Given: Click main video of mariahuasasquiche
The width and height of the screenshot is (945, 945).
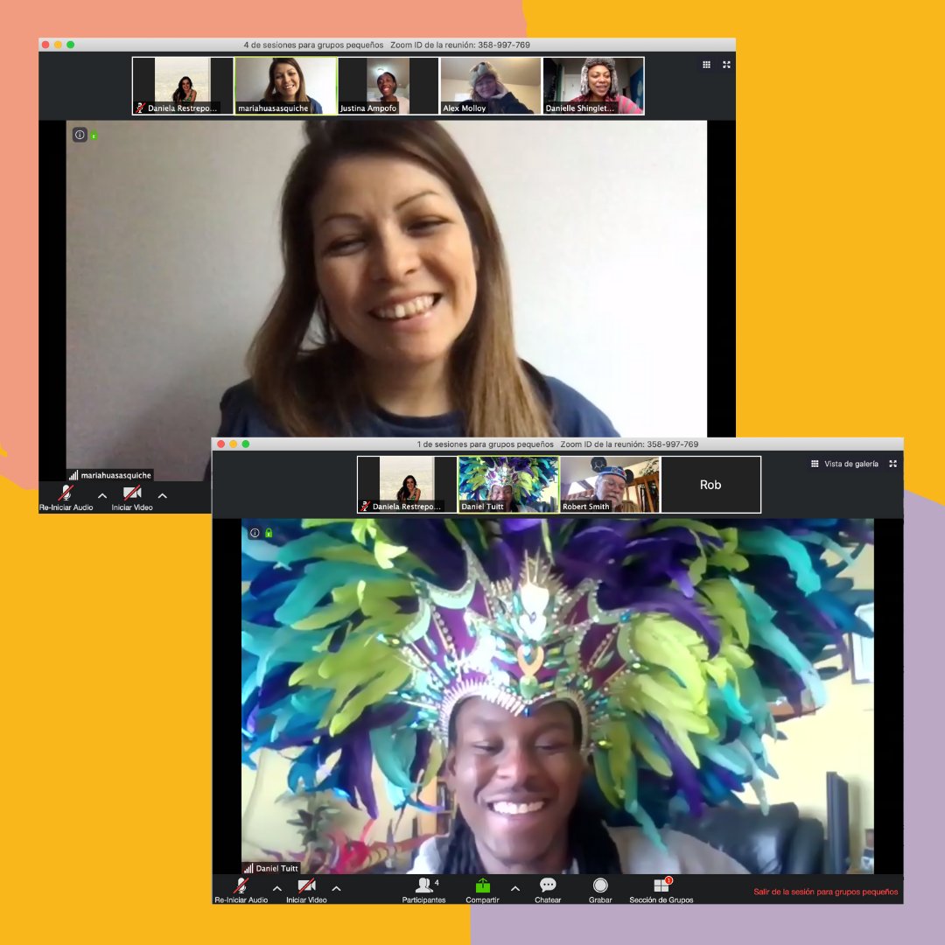Looking at the screenshot, I should tap(386, 277).
